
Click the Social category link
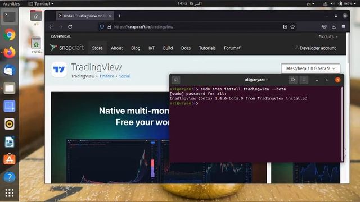point(124,76)
